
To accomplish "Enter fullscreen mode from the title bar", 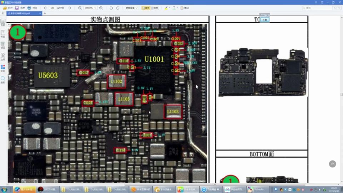I will [322, 2].
